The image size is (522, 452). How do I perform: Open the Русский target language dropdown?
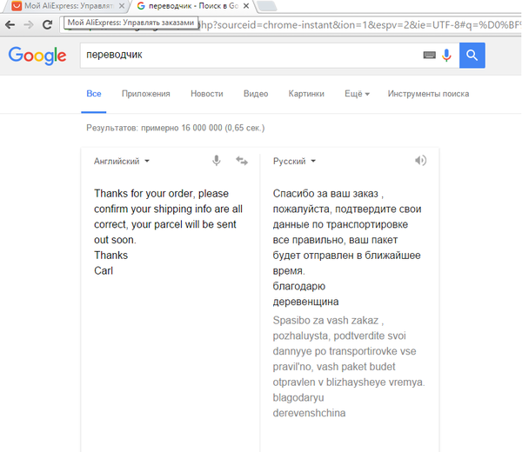point(294,161)
